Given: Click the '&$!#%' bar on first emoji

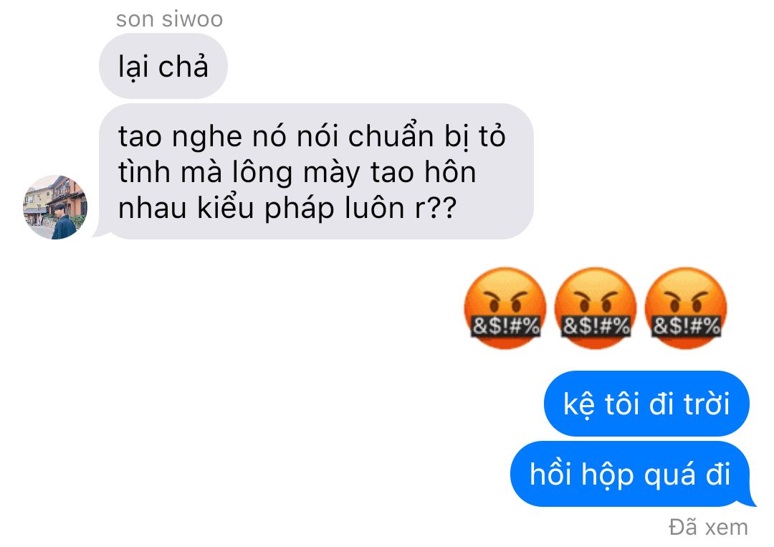Looking at the screenshot, I should point(505,325).
